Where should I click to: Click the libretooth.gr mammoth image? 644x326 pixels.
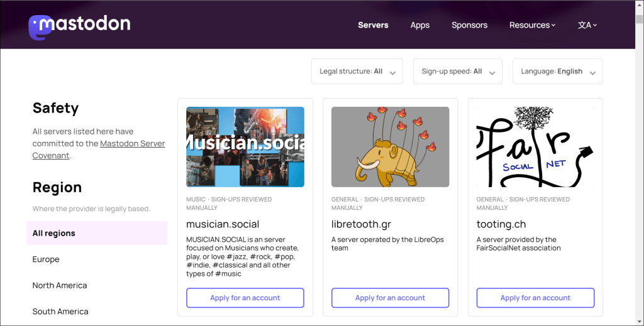click(x=390, y=147)
